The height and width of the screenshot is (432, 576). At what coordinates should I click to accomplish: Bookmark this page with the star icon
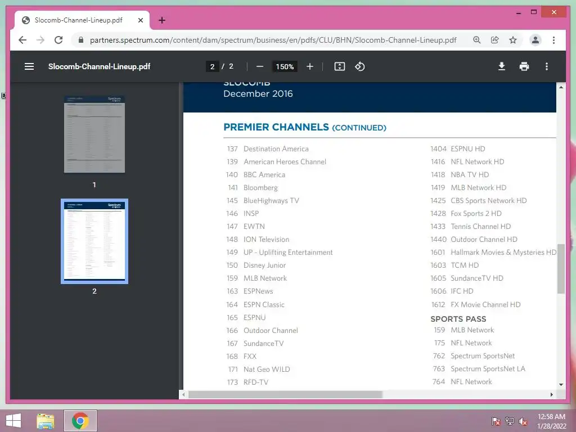pos(513,40)
